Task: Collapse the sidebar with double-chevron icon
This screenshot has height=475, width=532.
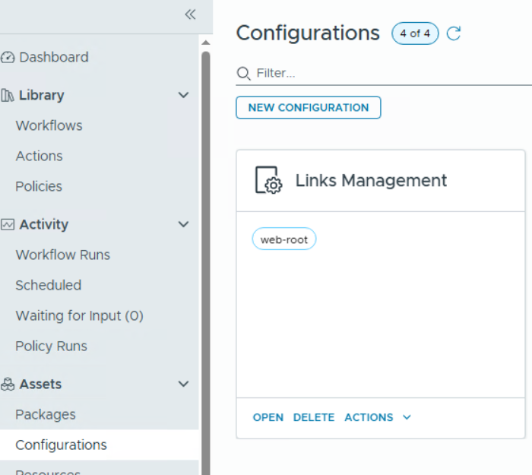Action: [x=190, y=14]
